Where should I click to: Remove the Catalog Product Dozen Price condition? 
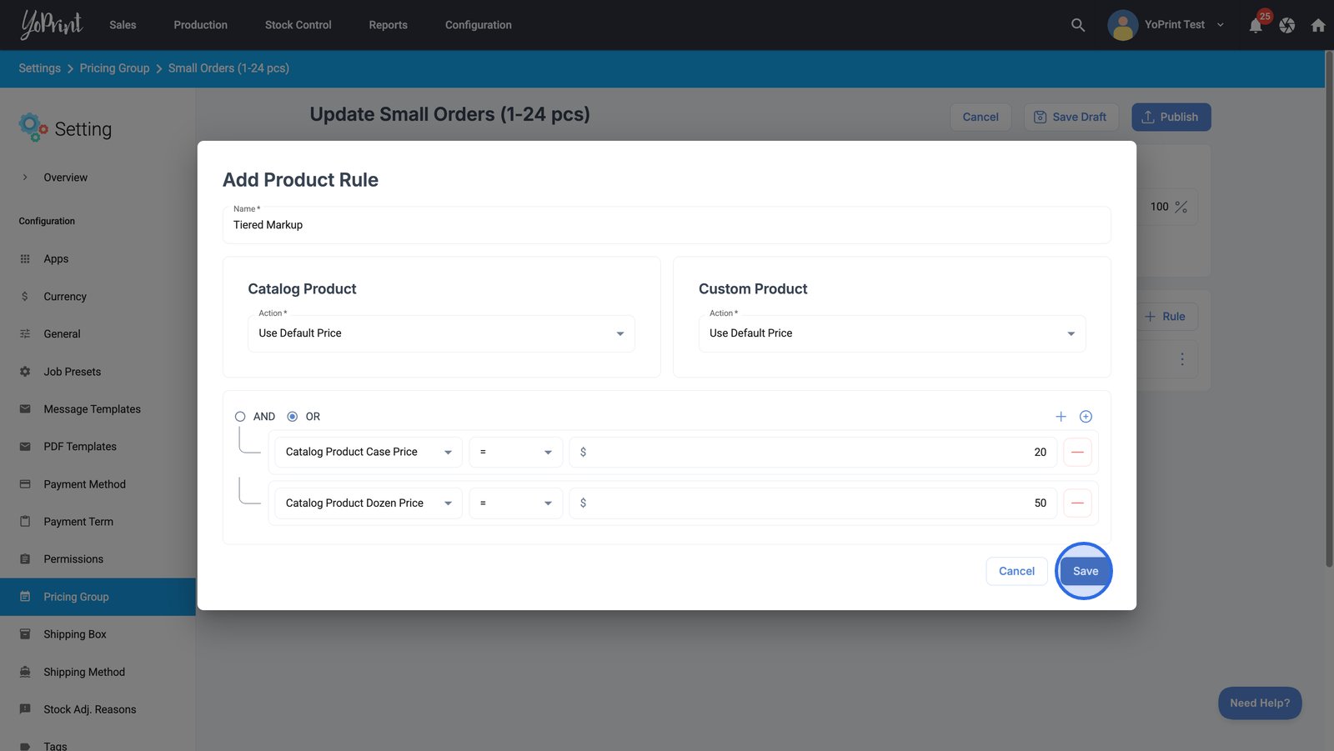1077,503
